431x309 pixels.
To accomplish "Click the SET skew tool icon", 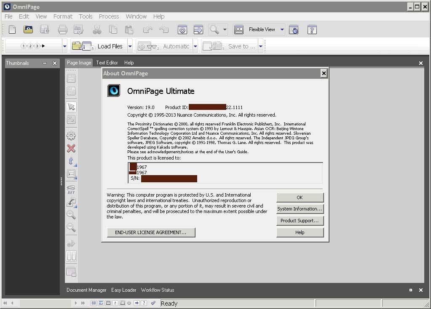I will point(71,189).
